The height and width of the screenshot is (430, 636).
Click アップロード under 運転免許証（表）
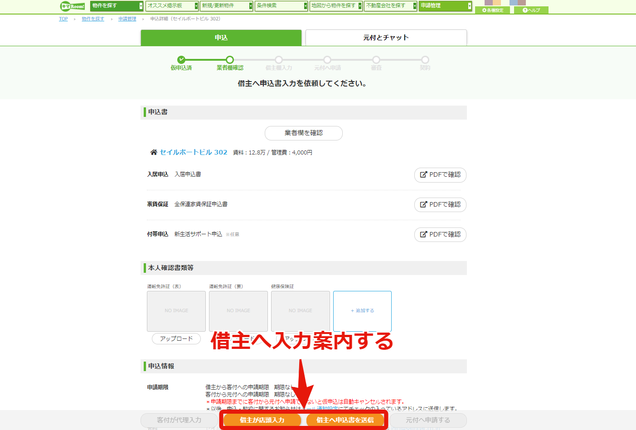(x=176, y=339)
